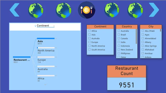Tick the Phillipines country checkbox
Image resolution: width=166 pixels, height=93 pixels.
[x=119, y=53]
